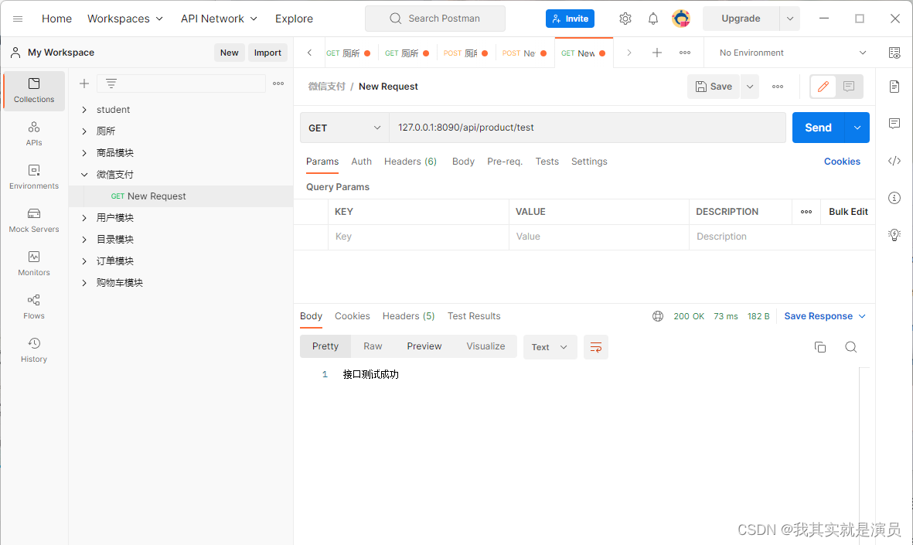
Task: Open APIs in the sidebar
Action: pyautogui.click(x=34, y=134)
